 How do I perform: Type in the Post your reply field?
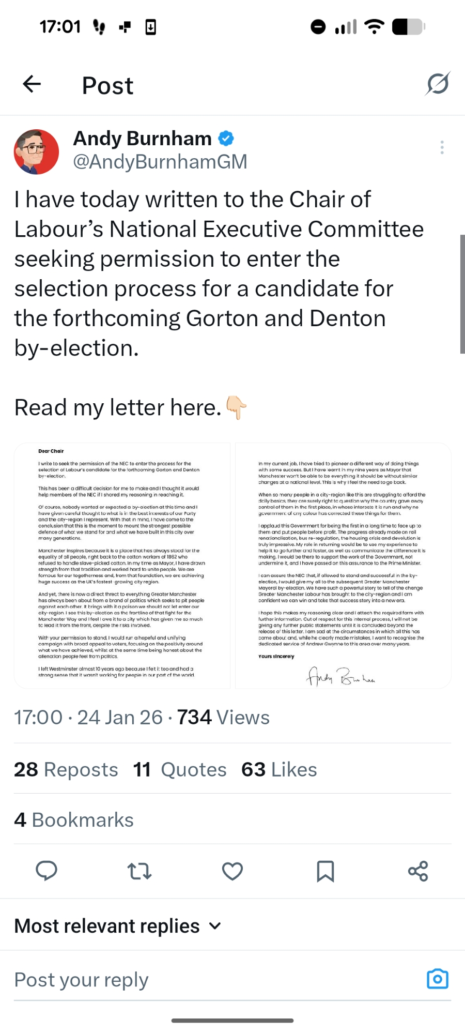[207, 980]
